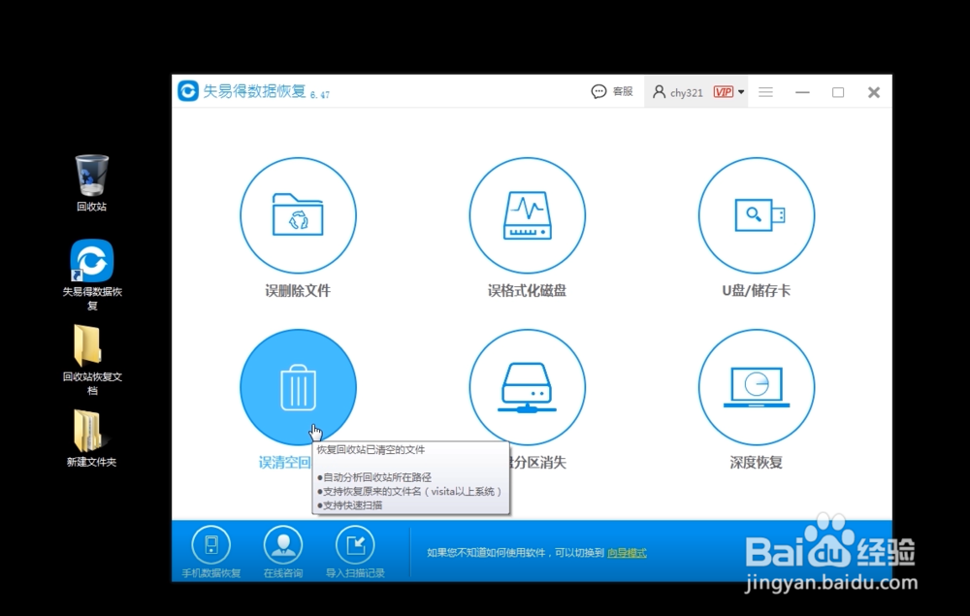Open 手机数据恢复 phone recovery
970x616 pixels.
pyautogui.click(x=210, y=546)
